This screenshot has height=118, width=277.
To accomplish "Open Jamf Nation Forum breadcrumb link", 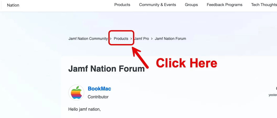I will pos(170,39).
